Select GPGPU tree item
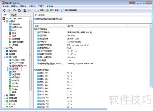 click(14, 83)
